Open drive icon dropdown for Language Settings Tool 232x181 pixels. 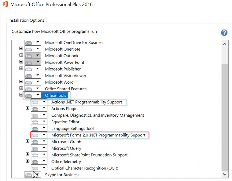(39, 129)
